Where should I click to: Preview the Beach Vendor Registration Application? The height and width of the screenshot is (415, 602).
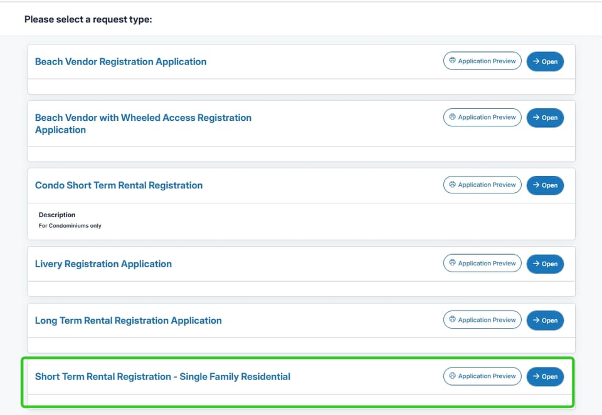tap(482, 61)
